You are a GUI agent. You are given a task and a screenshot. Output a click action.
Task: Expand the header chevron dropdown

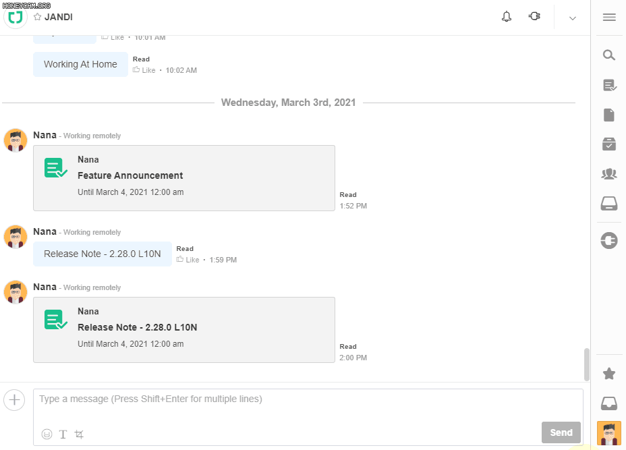(573, 18)
